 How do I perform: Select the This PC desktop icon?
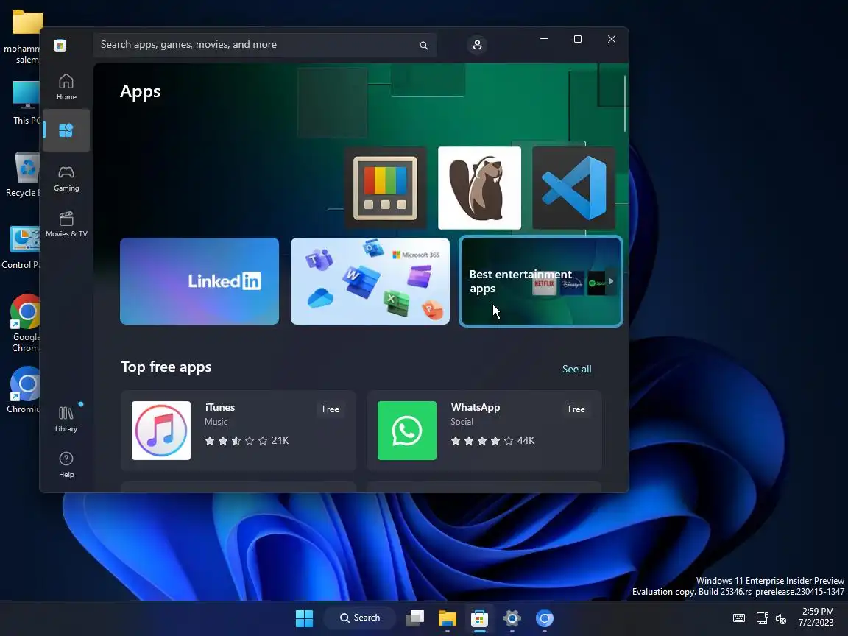(25, 103)
